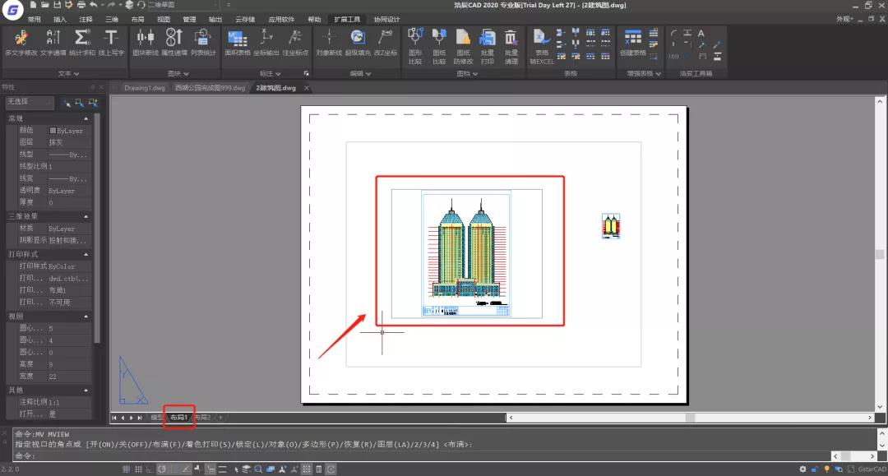Switch to the Drawing1.dwg document tab
This screenshot has height=476, width=888.
145,87
